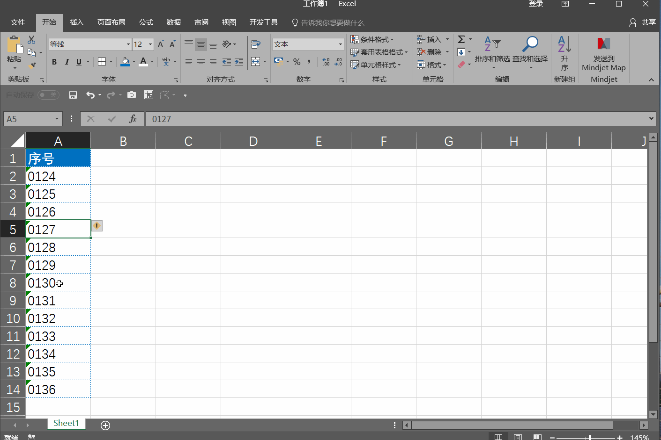This screenshot has height=440, width=661.
Task: Open the font size 12 dropdown
Action: point(150,44)
